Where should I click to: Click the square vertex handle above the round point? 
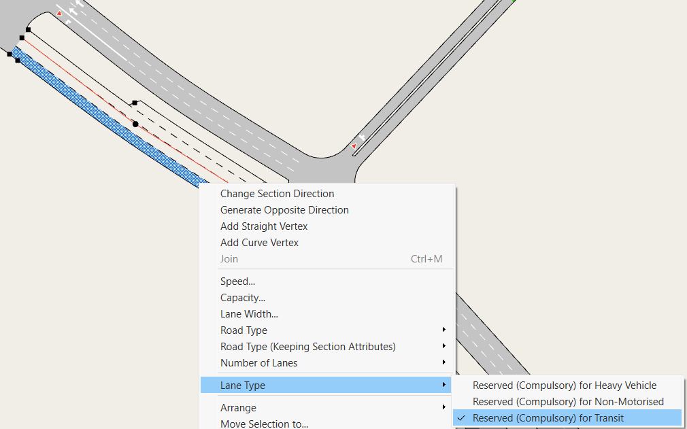(x=135, y=103)
